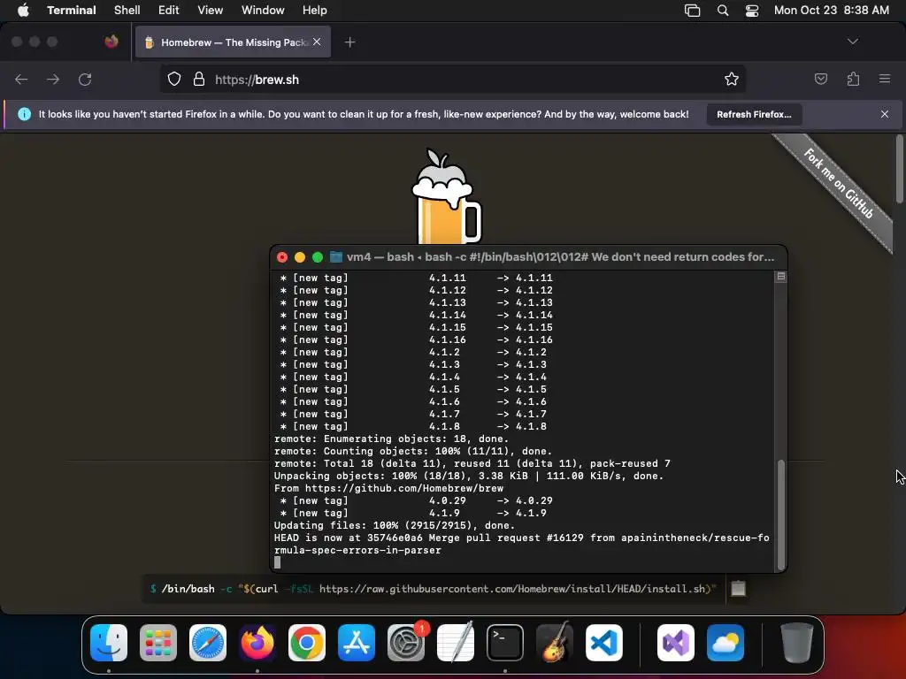Open the Firefox extensions icon
The height and width of the screenshot is (679, 906).
[853, 79]
